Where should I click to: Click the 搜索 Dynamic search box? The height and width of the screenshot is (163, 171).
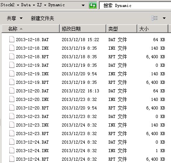[x=135, y=5]
